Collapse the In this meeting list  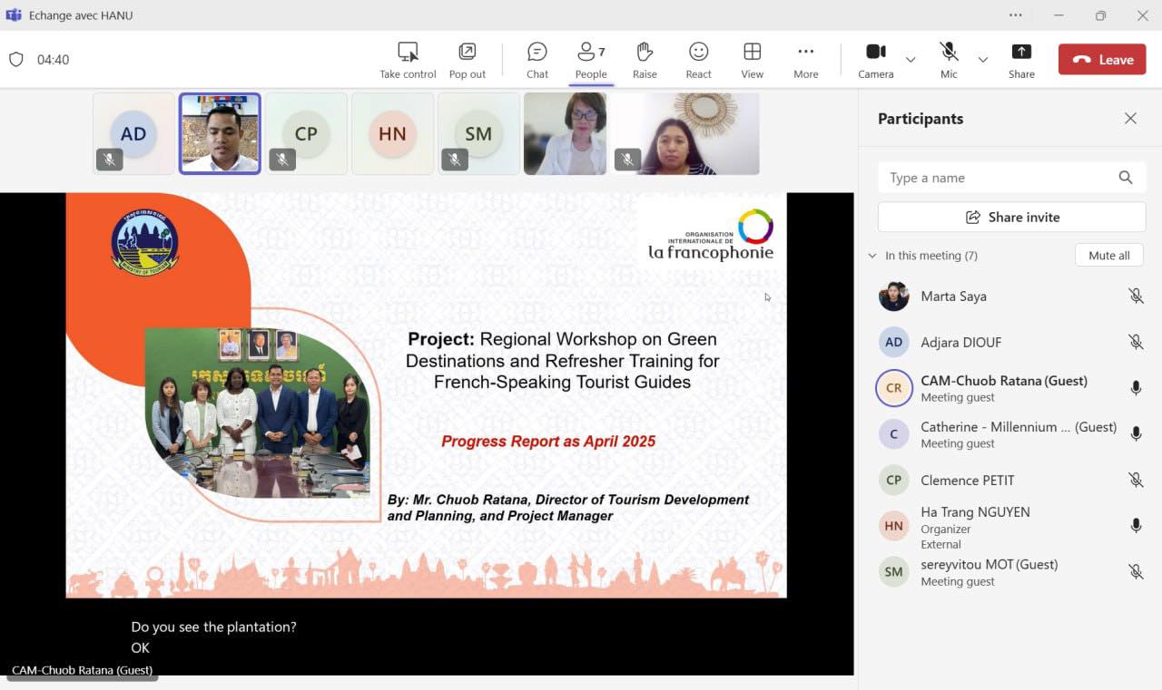click(872, 256)
